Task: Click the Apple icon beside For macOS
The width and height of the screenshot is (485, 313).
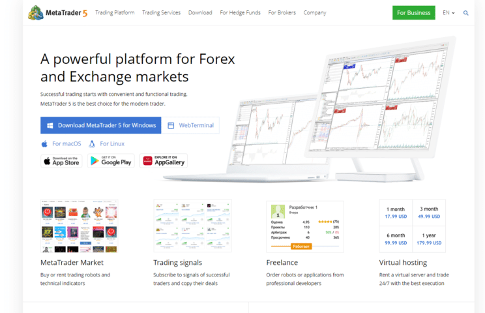Action: [44, 144]
